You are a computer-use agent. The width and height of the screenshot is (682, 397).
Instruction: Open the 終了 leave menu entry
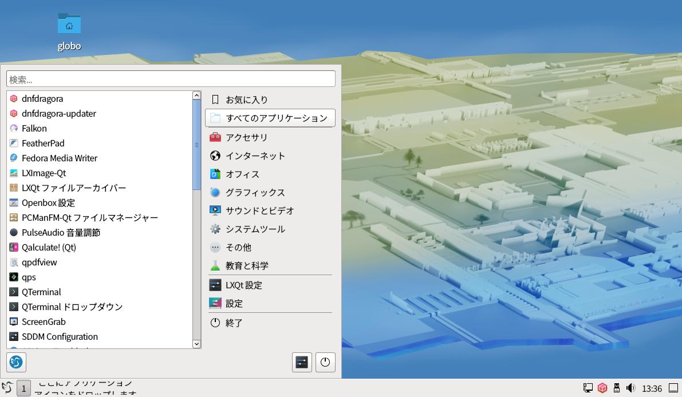234,323
